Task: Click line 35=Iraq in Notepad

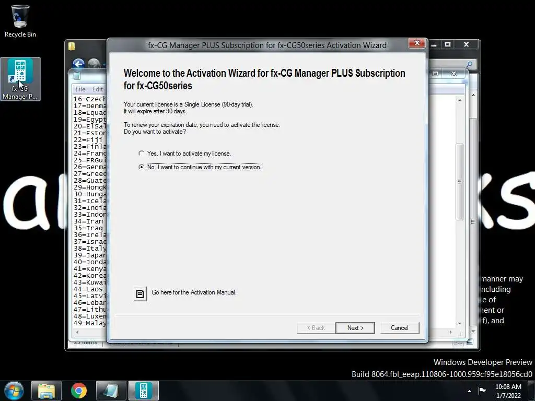Action: (88, 228)
